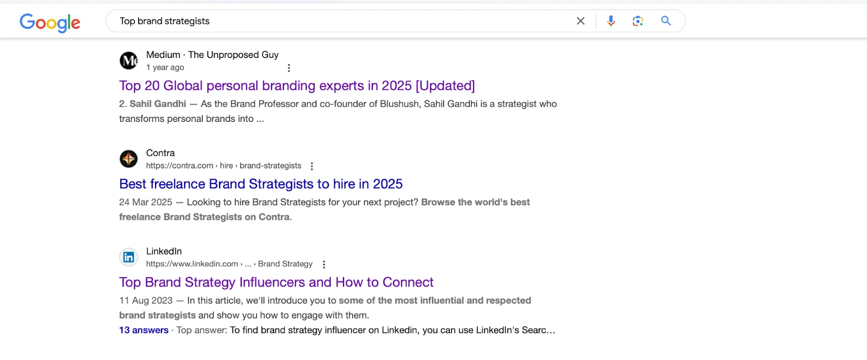Click the '1 year ago' timestamp
Viewport: 867px width, 360px height.
pyautogui.click(x=165, y=67)
